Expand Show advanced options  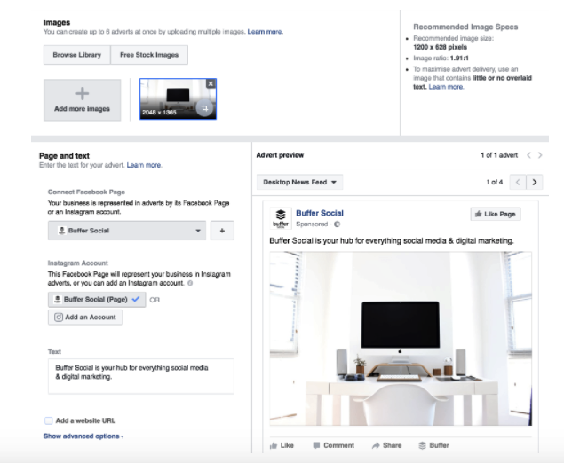[83, 436]
